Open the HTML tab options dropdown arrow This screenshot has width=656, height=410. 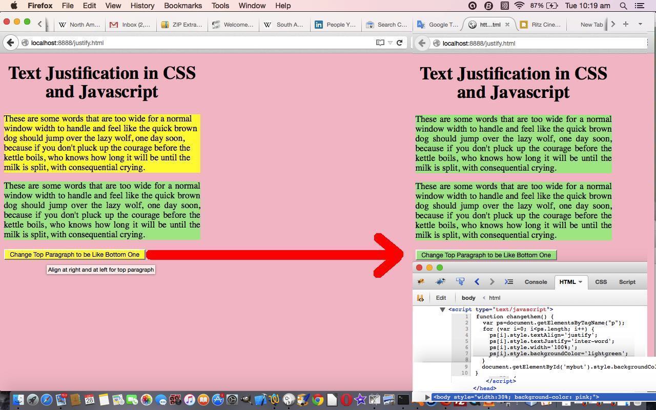pos(580,282)
